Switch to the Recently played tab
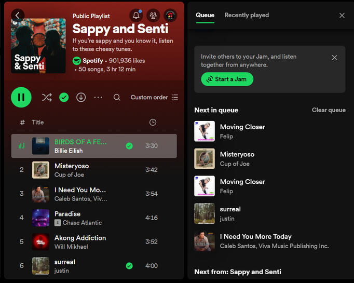The image size is (354, 283). coord(247,15)
